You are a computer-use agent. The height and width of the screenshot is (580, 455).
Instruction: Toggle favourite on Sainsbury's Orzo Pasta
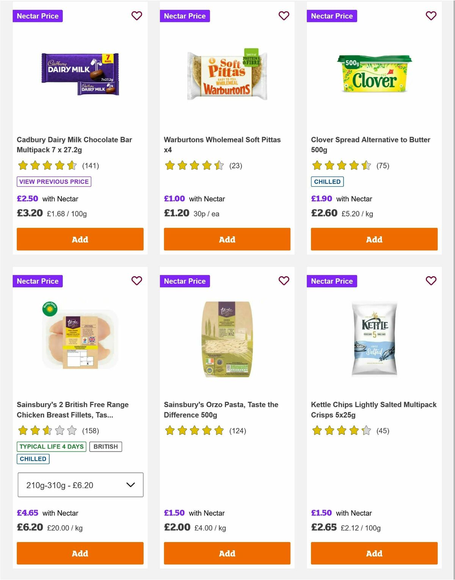click(284, 281)
